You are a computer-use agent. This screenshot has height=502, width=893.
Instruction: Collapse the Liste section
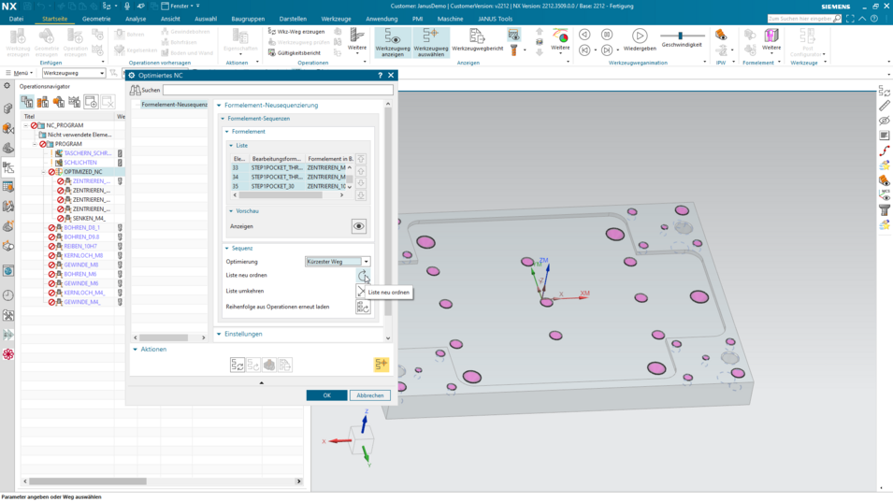click(231, 146)
